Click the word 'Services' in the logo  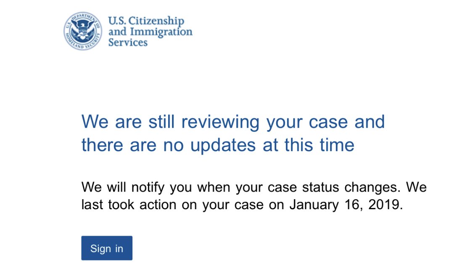(128, 42)
